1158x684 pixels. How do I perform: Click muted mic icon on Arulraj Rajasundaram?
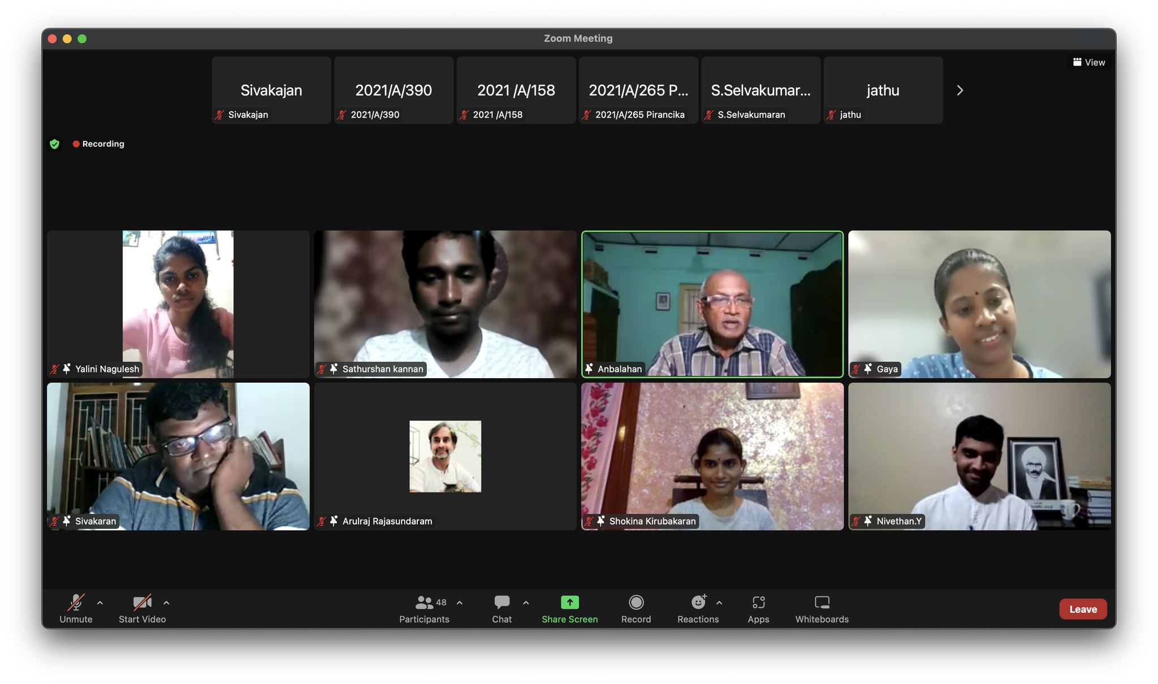321,521
